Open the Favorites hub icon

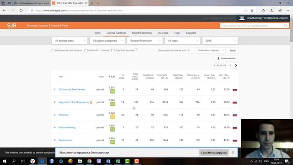264,11
